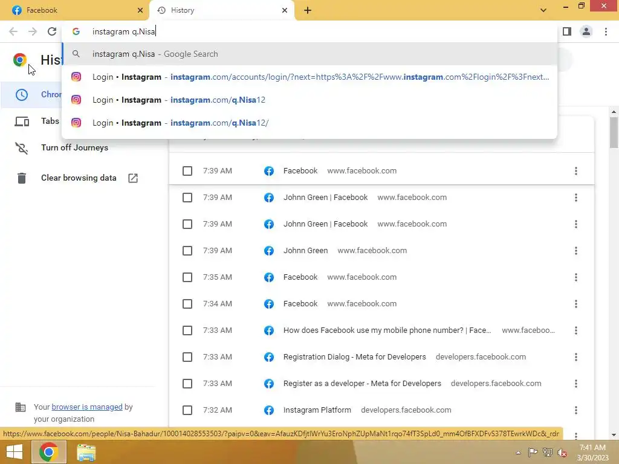Screen dimensions: 619x464
Task: Click the scrollbar down arrow
Action: (614, 435)
